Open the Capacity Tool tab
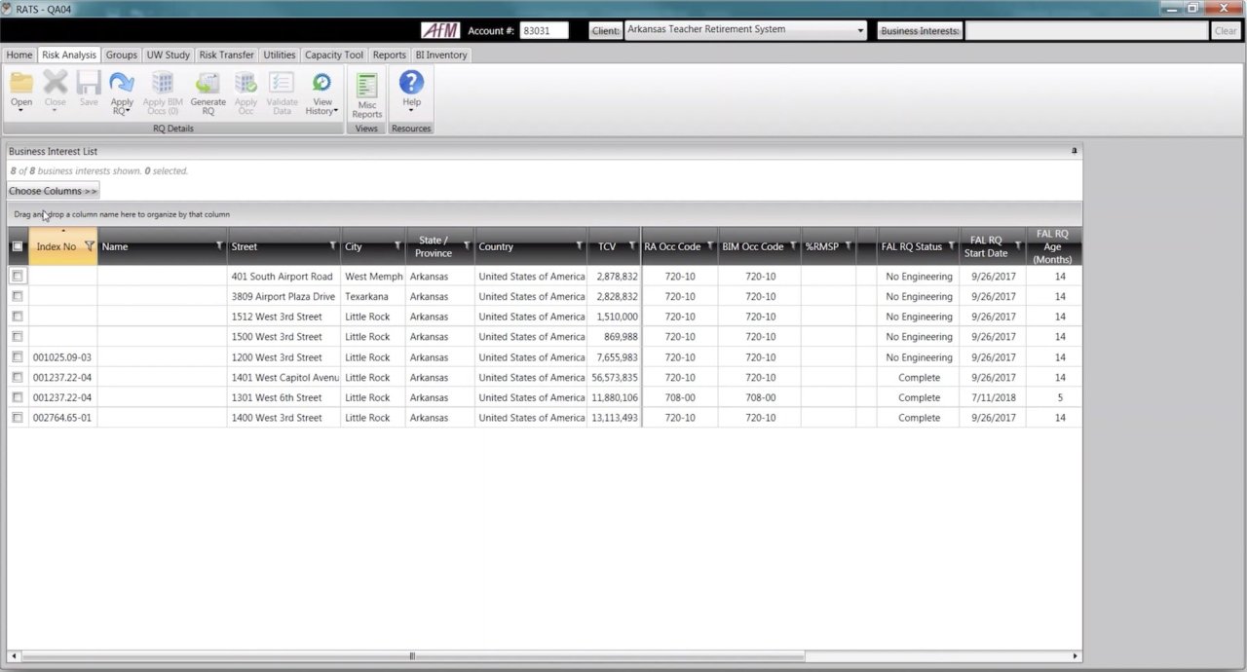Image resolution: width=1247 pixels, height=672 pixels. tap(334, 56)
